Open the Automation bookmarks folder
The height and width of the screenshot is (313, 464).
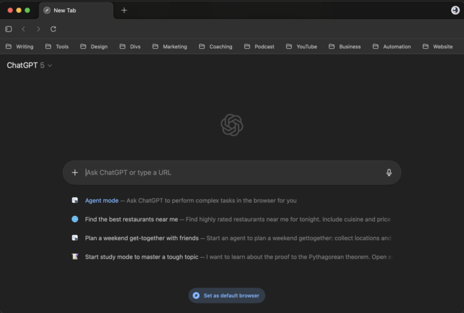[x=392, y=46]
